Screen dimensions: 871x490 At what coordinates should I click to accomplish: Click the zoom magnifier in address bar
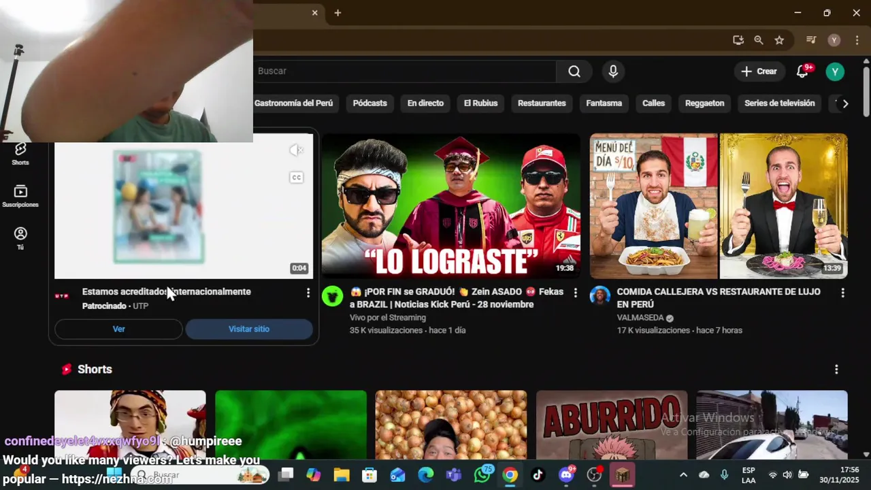pyautogui.click(x=759, y=40)
